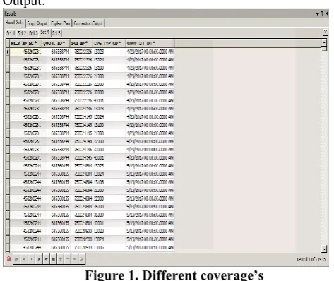This screenshot has width=334, height=281.
Task: Close the result set grid with X icon
Action: [x=326, y=32]
